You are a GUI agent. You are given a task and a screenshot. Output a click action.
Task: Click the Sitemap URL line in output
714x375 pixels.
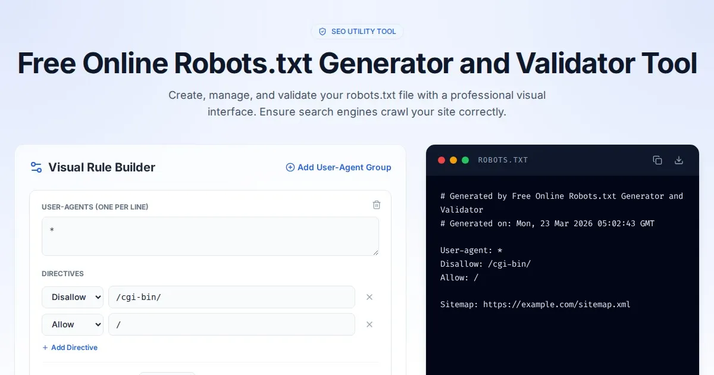click(x=535, y=304)
